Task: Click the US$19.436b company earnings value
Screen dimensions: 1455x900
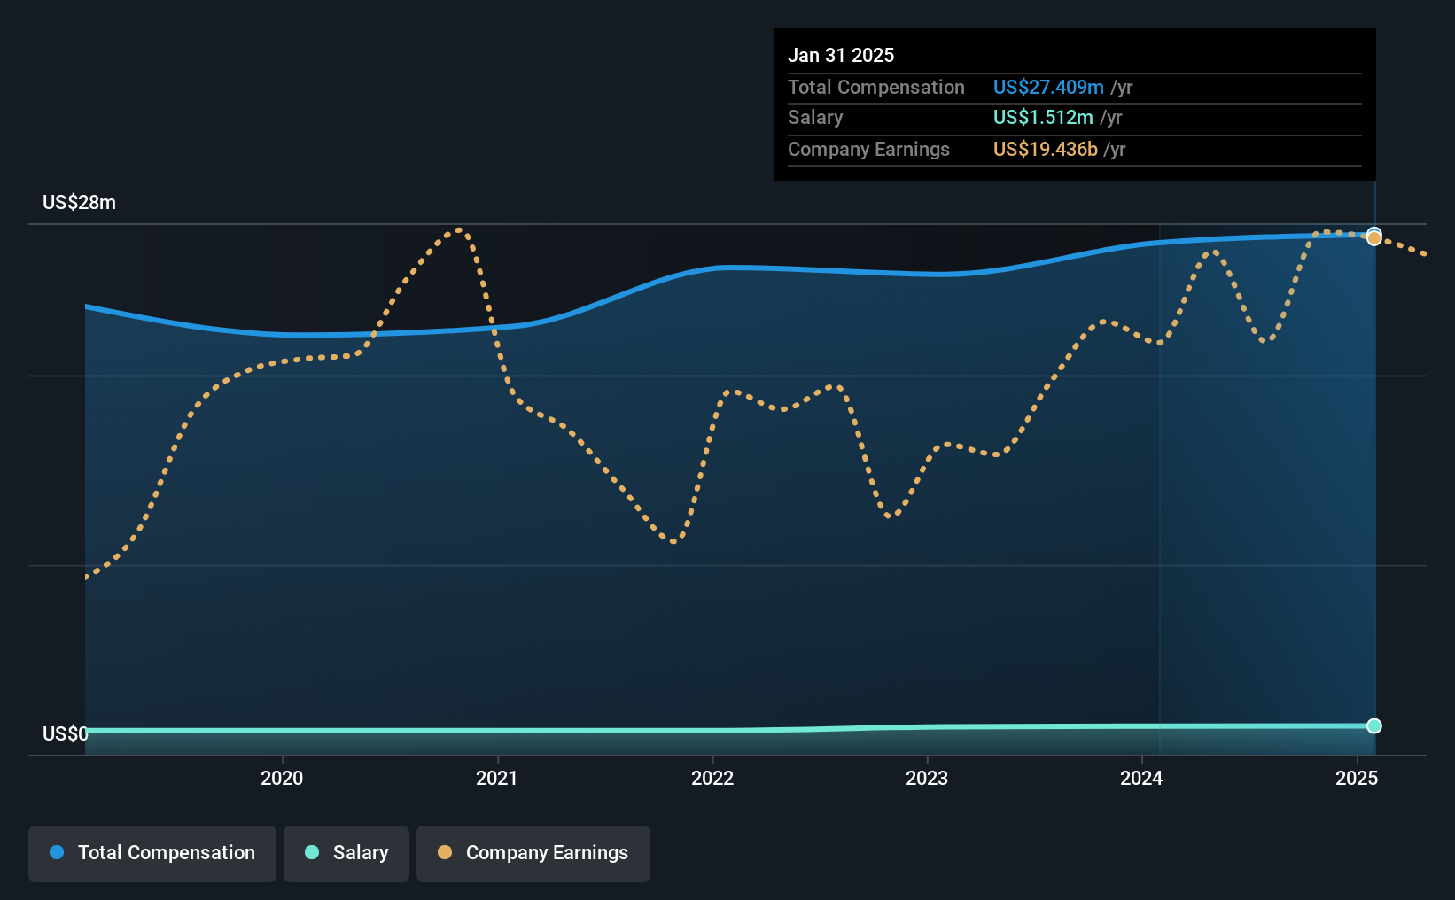Action: (1046, 149)
